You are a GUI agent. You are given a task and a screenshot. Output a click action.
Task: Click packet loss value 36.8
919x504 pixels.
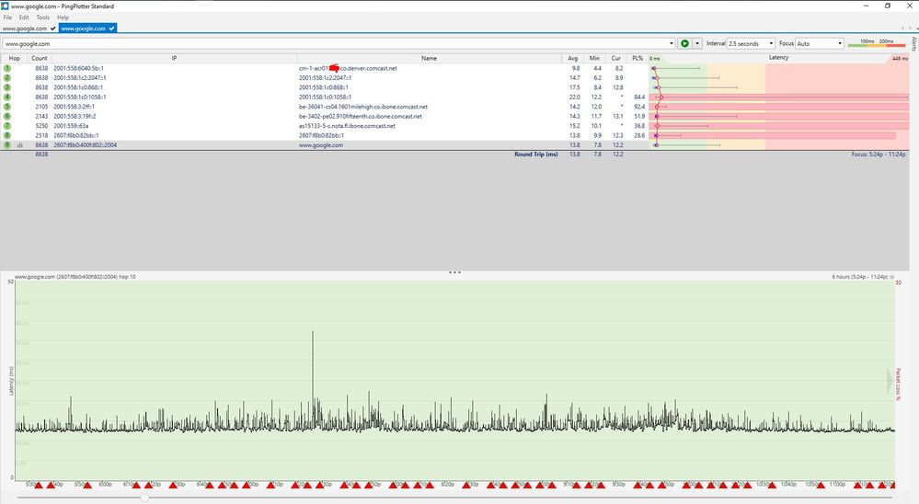click(x=638, y=126)
